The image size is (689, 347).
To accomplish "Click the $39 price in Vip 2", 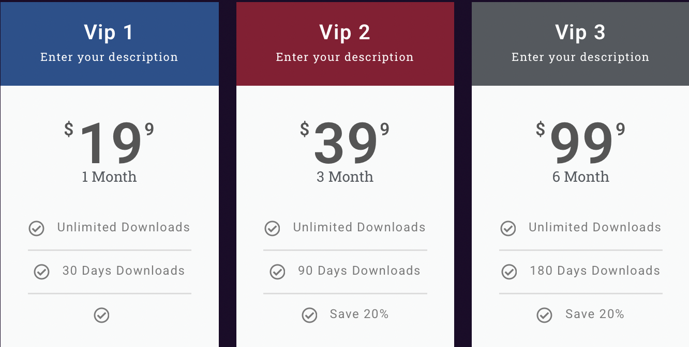I will [345, 144].
